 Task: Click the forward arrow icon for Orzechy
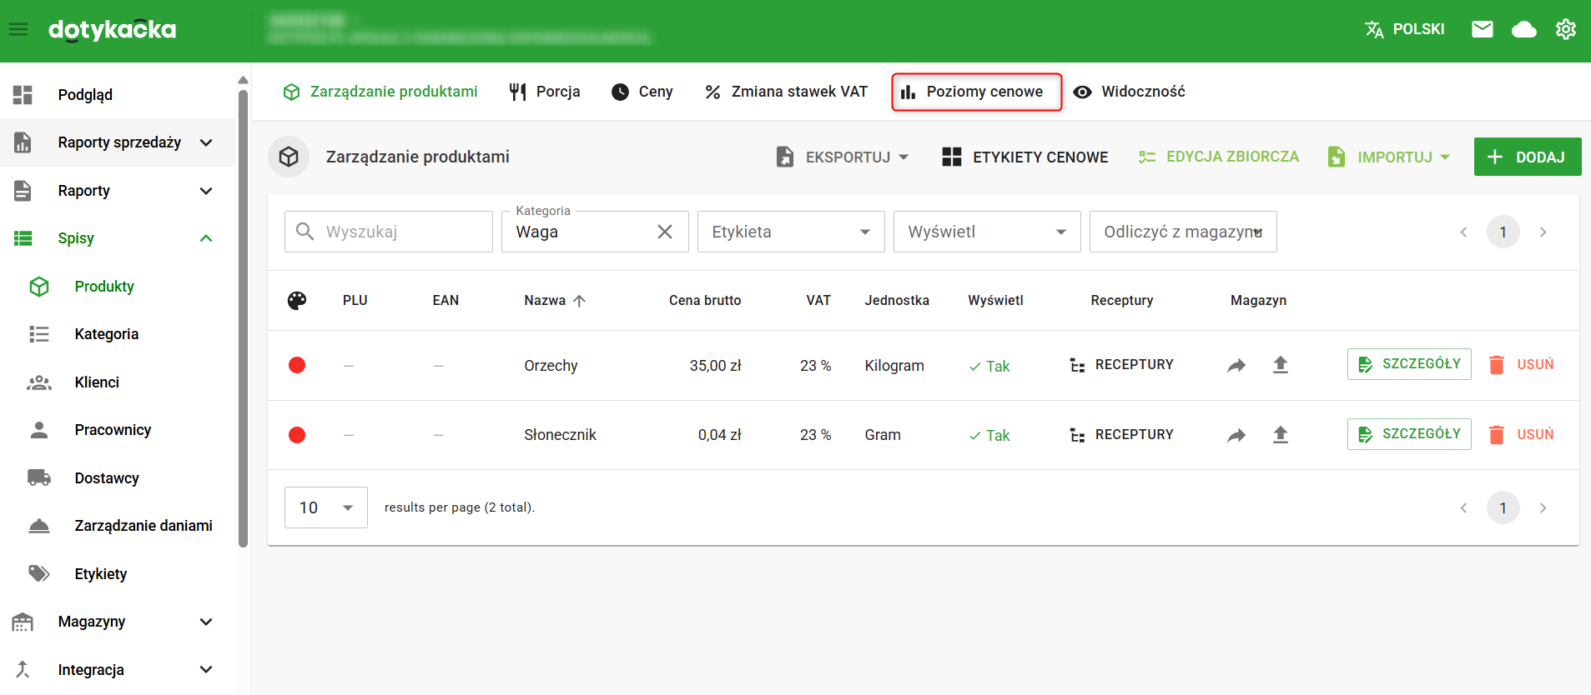[x=1236, y=365]
